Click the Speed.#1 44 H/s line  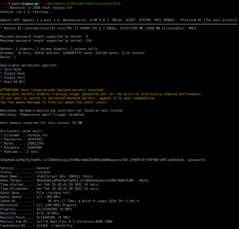[70, 201]
